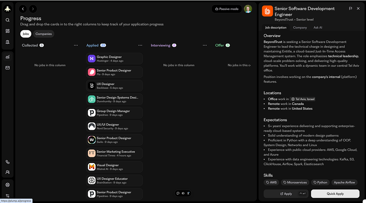Open the Senior Marketing Executive job card
366x203 pixels.
[x=114, y=153]
